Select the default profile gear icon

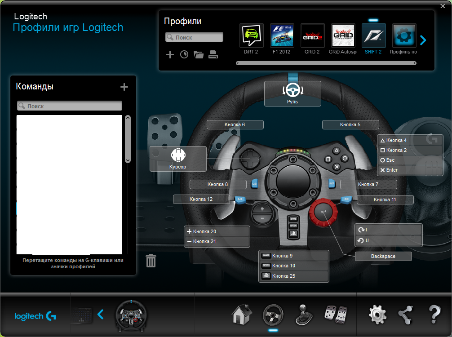[x=404, y=35]
